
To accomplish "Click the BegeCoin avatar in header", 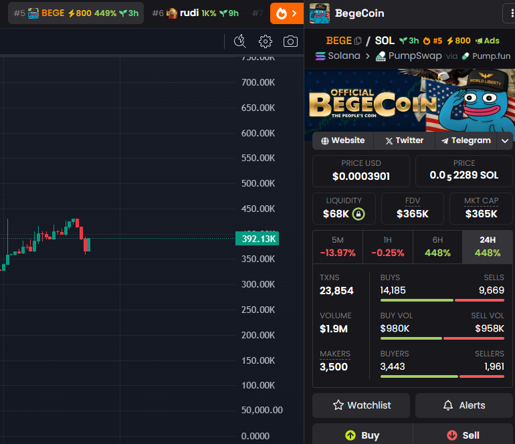I will 320,13.
